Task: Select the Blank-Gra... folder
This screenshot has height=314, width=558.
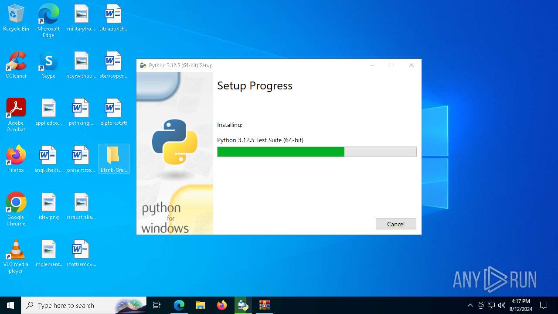Action: [114, 160]
